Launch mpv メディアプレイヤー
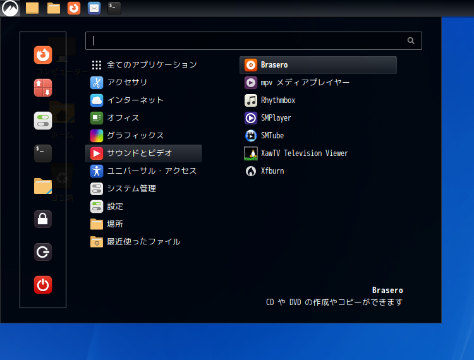 coord(318,83)
